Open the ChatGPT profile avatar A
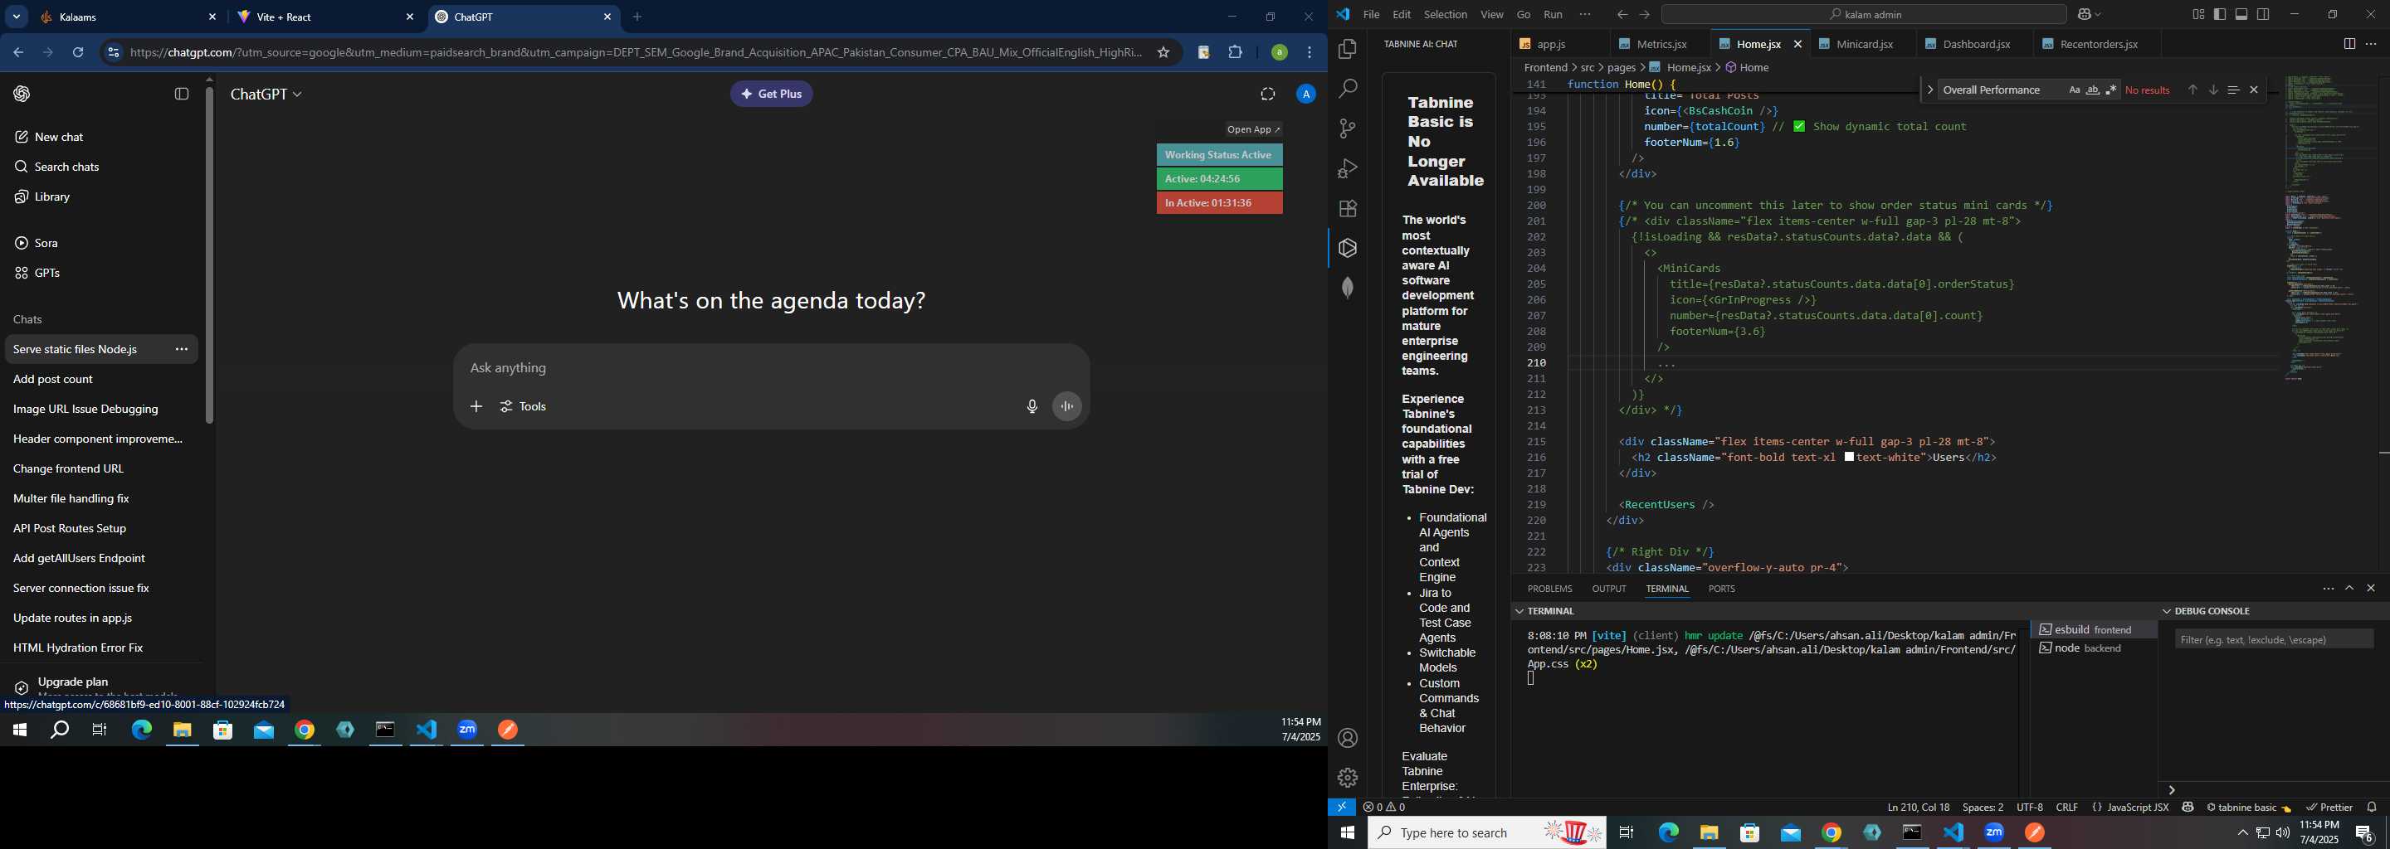The image size is (2390, 849). [x=1305, y=94]
